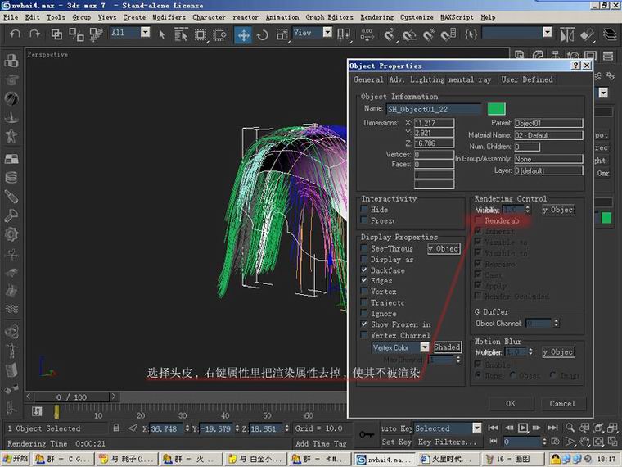This screenshot has height=467, width=622.
Task: Click the green object color swatch
Action: (x=496, y=108)
